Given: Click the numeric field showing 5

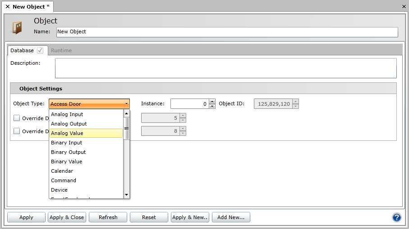Looking at the screenshot, I should point(161,118).
